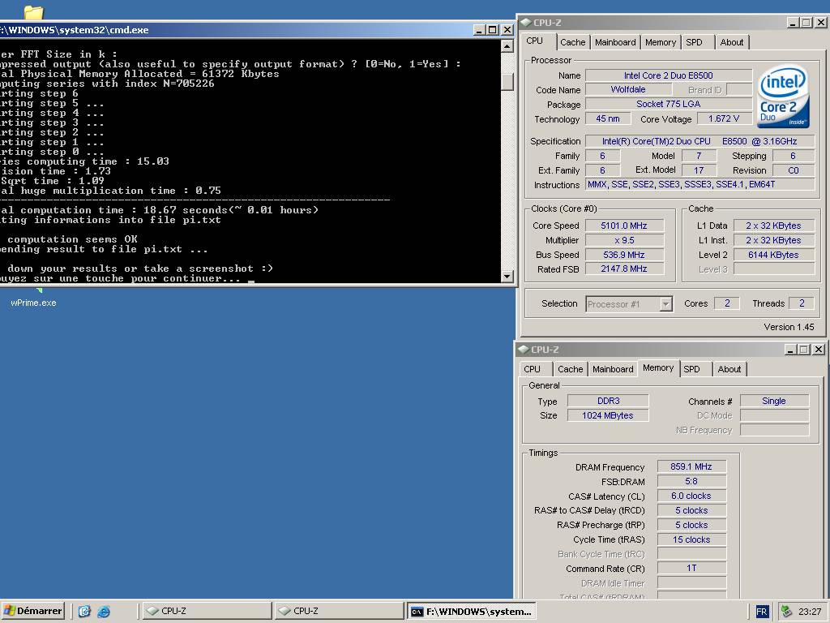
Task: Click the Core Speed value 5101.0 MHz
Action: [x=624, y=226]
